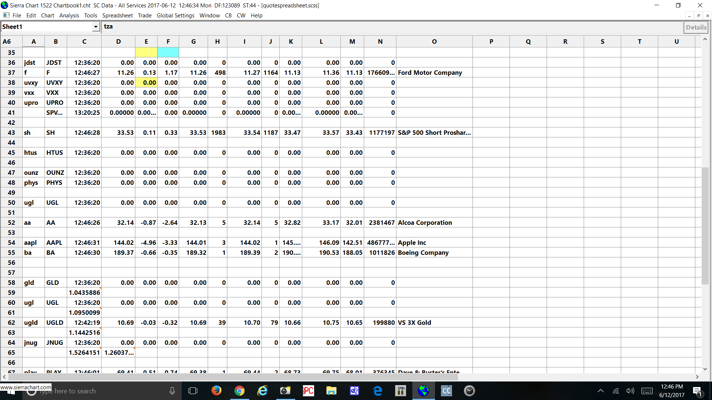
Task: Click the Task View icon
Action: [193, 391]
